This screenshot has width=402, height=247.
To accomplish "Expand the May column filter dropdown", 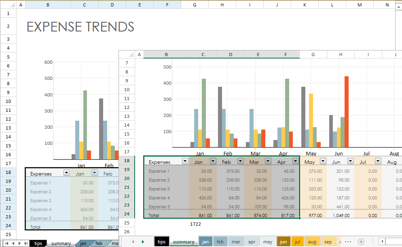I will [323, 161].
